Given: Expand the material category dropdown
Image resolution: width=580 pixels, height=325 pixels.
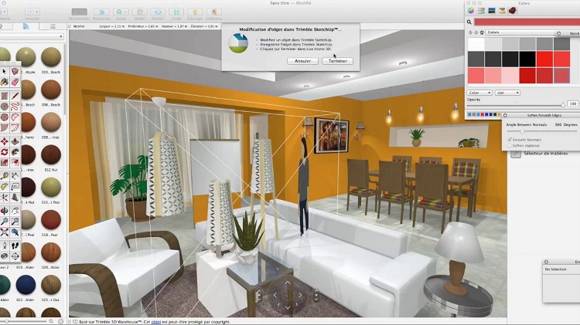Looking at the screenshot, I should pos(32,36).
